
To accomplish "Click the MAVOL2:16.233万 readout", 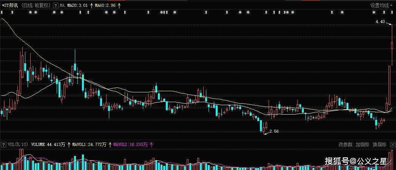I will click(x=130, y=145).
